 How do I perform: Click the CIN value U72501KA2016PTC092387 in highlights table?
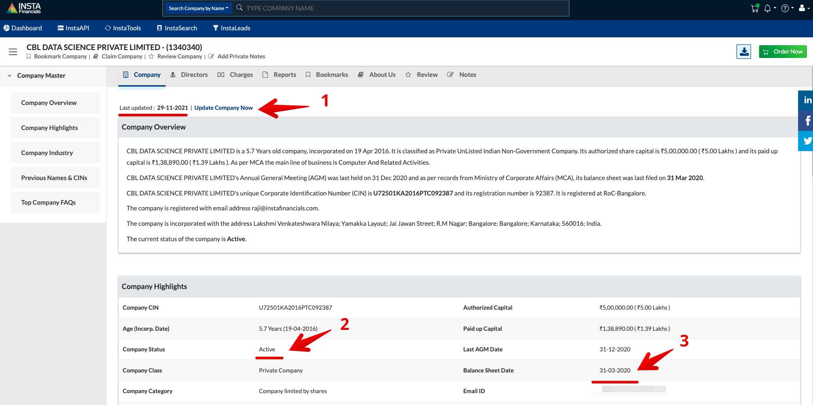coord(295,307)
